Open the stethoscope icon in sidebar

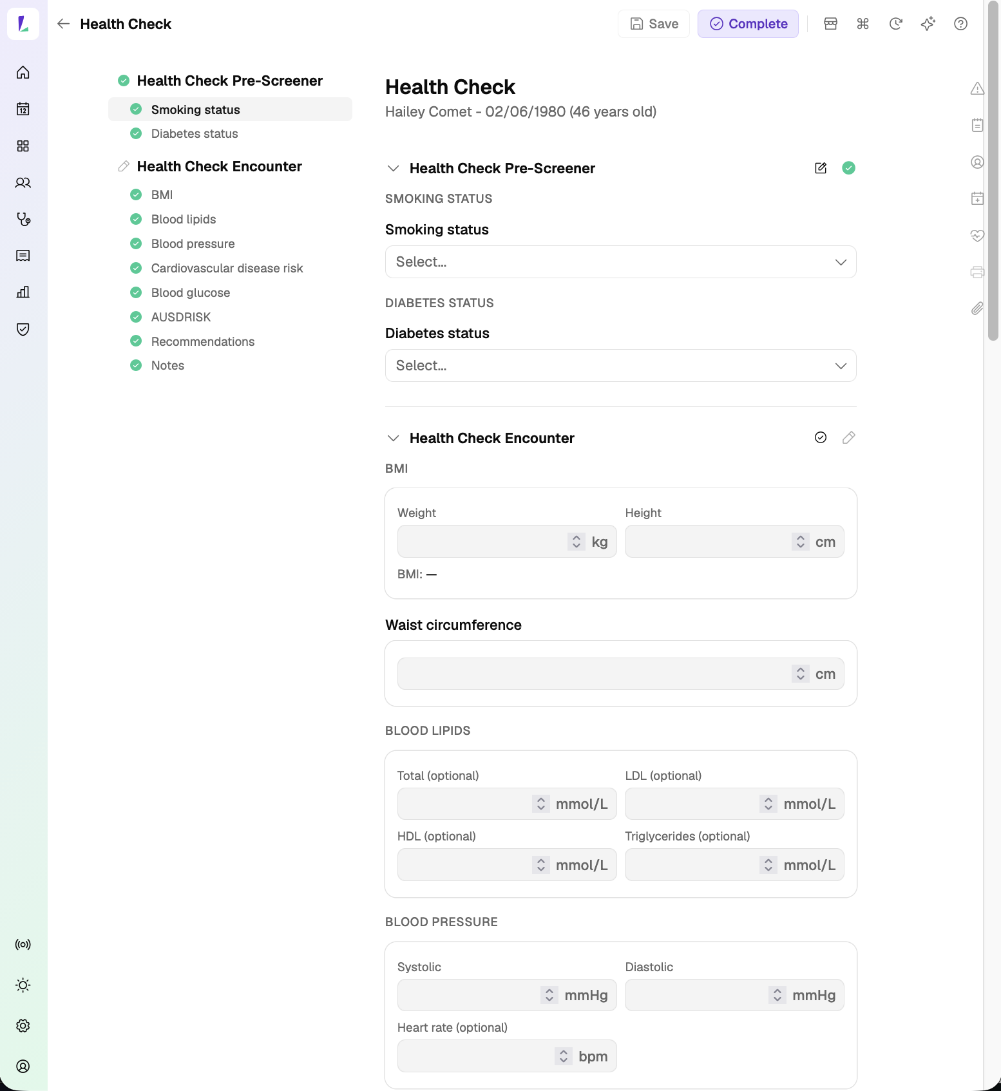click(23, 220)
